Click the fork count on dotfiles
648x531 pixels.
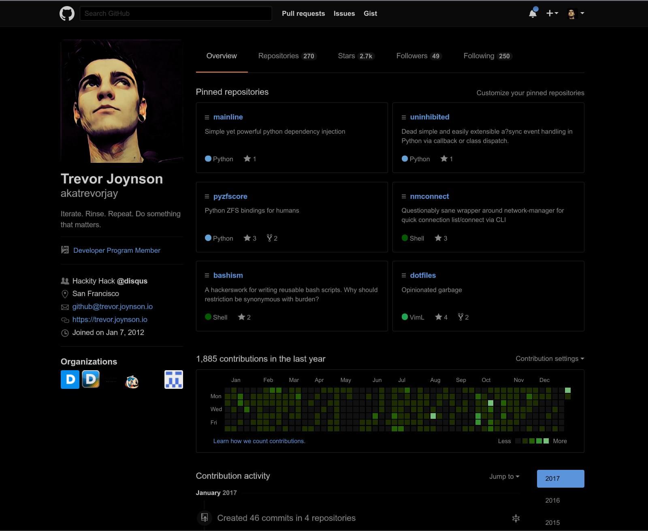(x=463, y=317)
